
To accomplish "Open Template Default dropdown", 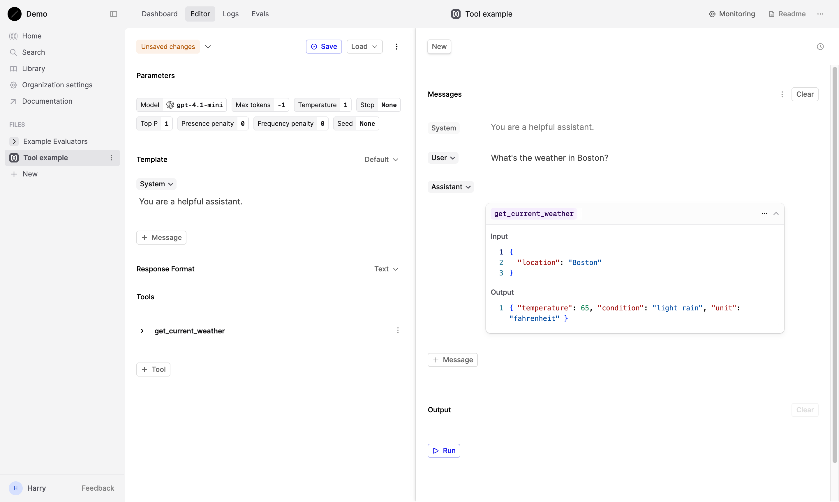I will (x=381, y=159).
